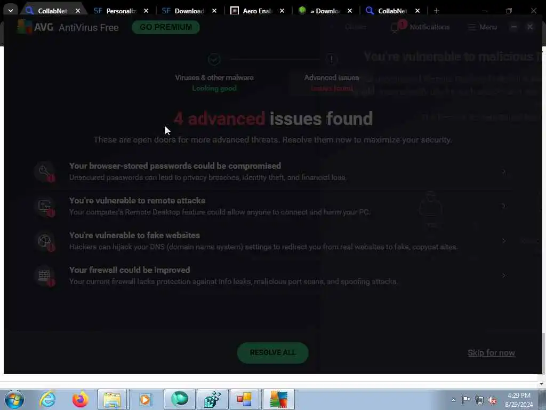Expand the firewall issue chevron
Viewport: 546px width, 410px height.
(x=504, y=275)
